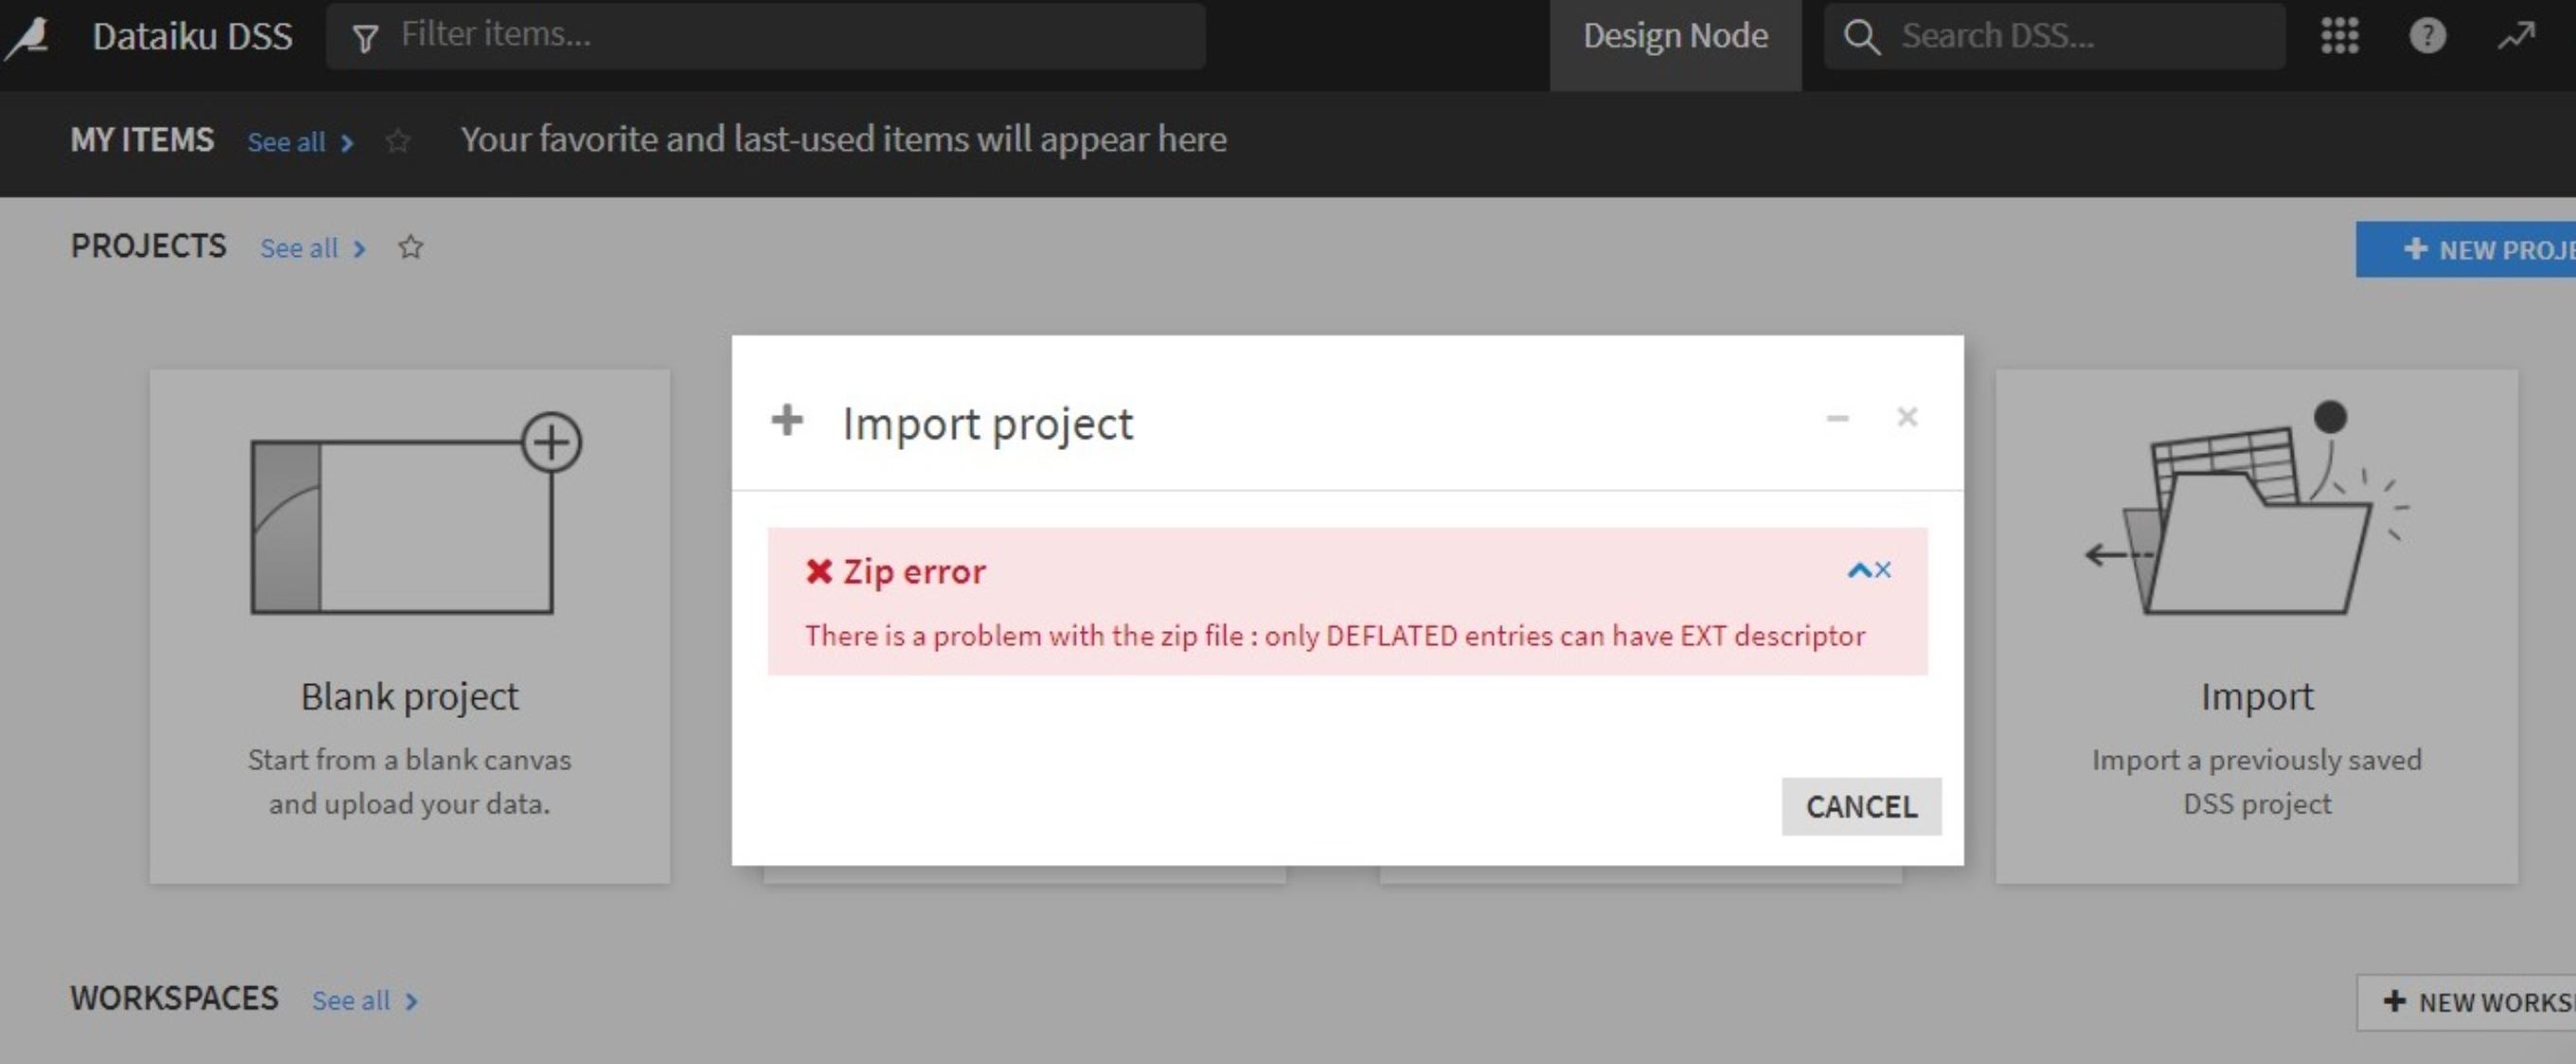This screenshot has height=1064, width=2576.
Task: Select the Import project card
Action: pos(2256,626)
